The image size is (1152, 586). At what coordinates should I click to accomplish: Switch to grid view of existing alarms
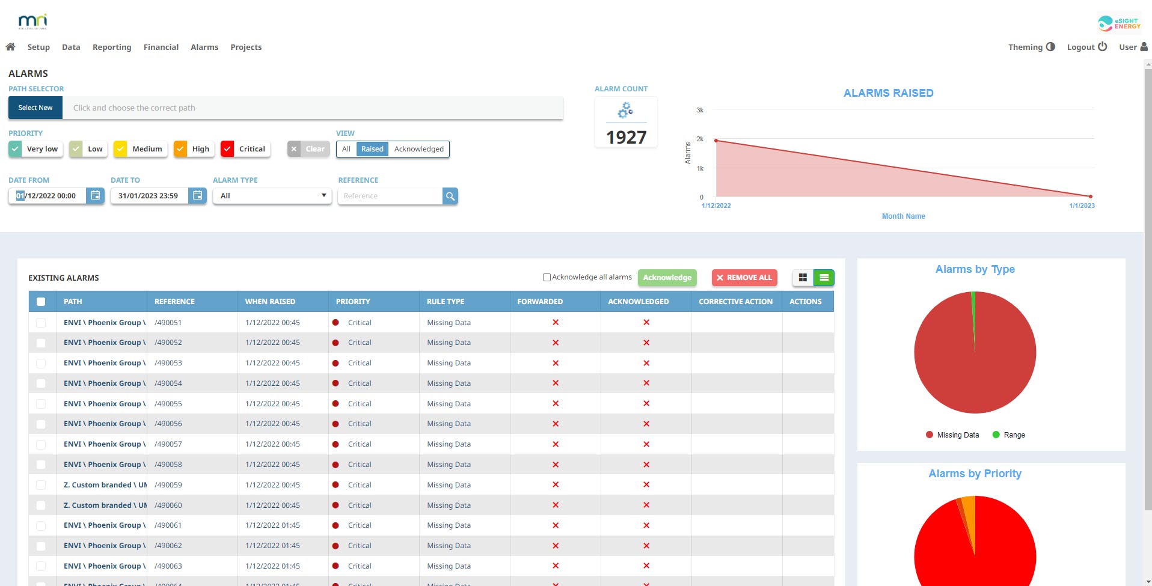(803, 278)
